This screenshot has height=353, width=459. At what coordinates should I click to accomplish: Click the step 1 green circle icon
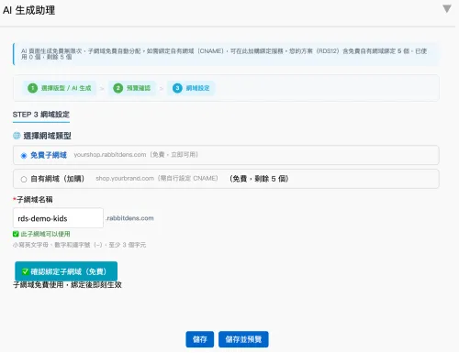[x=32, y=88]
